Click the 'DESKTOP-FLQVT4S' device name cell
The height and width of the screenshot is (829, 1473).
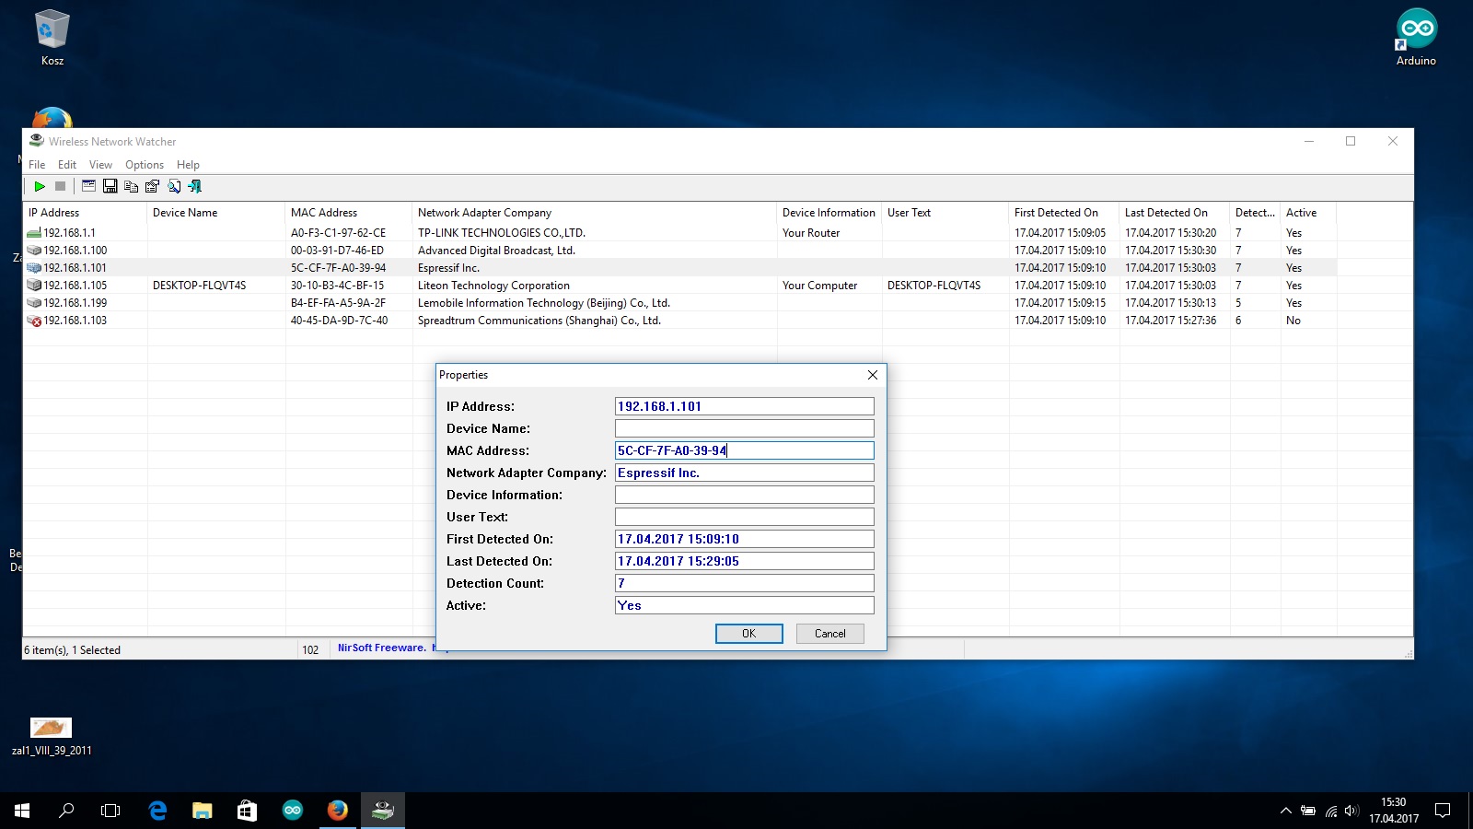coord(199,286)
